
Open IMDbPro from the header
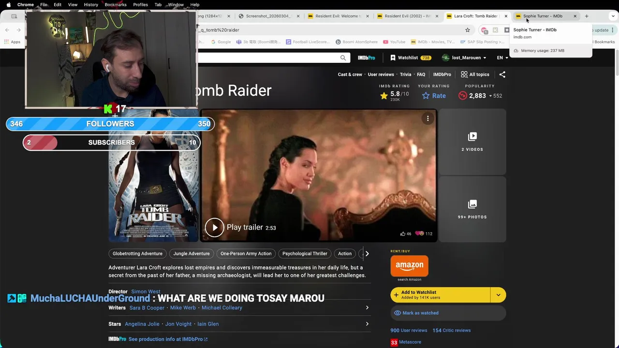(366, 58)
